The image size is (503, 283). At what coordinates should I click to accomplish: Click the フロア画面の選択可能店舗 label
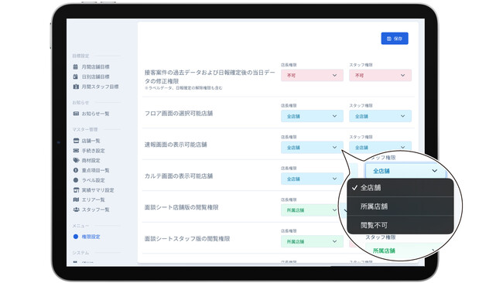(x=179, y=114)
